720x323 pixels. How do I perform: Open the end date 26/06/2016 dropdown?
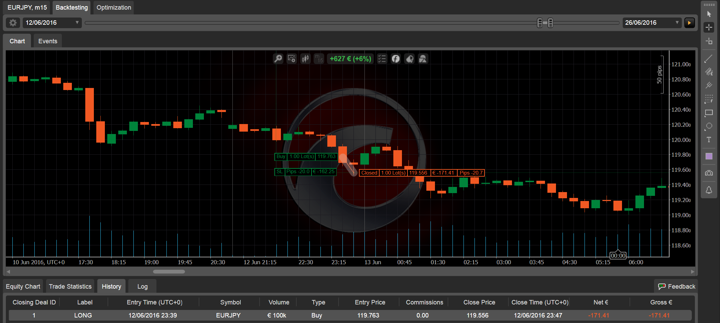point(652,23)
